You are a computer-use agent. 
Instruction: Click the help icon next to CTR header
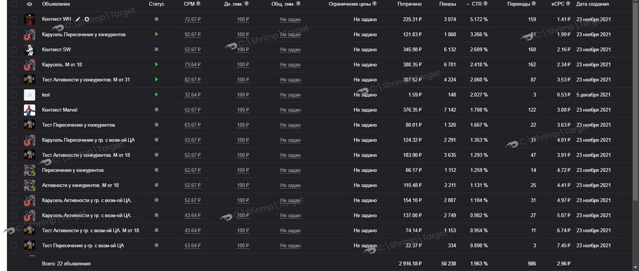(485, 4)
